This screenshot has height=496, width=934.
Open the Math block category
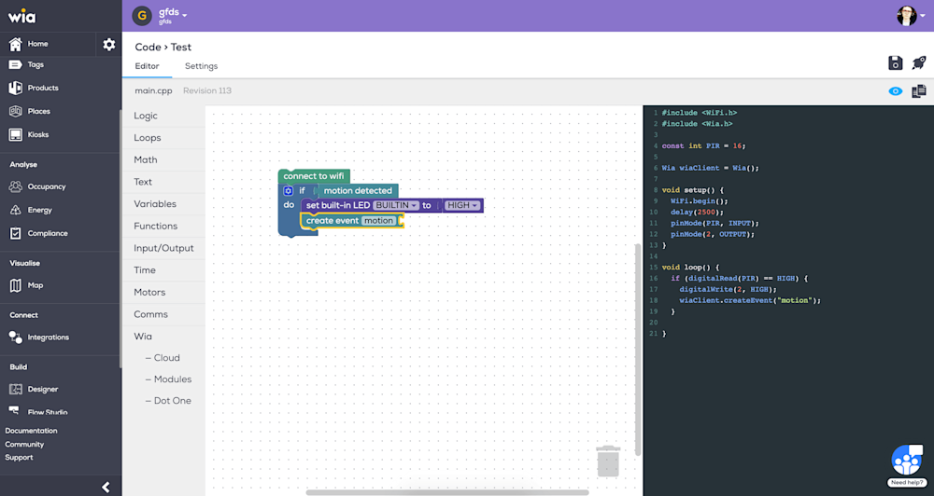pyautogui.click(x=146, y=160)
